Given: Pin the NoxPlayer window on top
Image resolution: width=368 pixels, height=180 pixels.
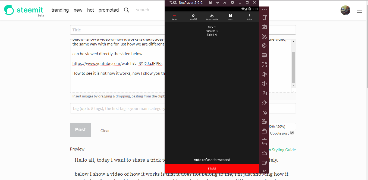Looking at the screenshot, I should (225, 2).
